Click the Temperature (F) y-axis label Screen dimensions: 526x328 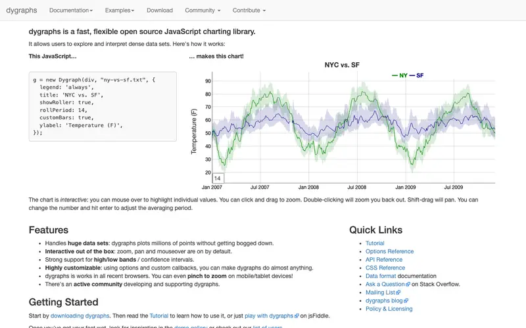coord(194,132)
